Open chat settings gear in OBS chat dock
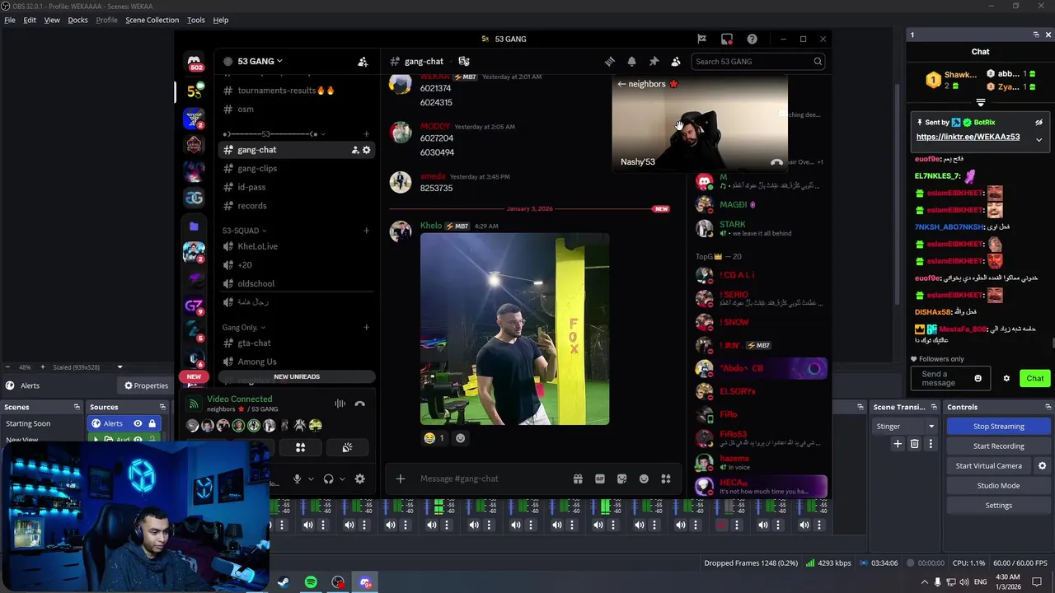Viewport: 1055px width, 593px height. click(1006, 378)
